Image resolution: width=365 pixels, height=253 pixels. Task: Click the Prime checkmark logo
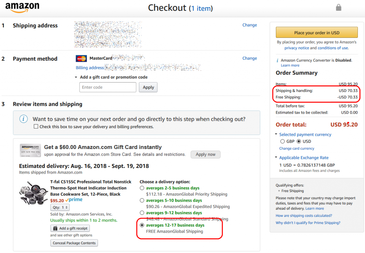pos(74,200)
